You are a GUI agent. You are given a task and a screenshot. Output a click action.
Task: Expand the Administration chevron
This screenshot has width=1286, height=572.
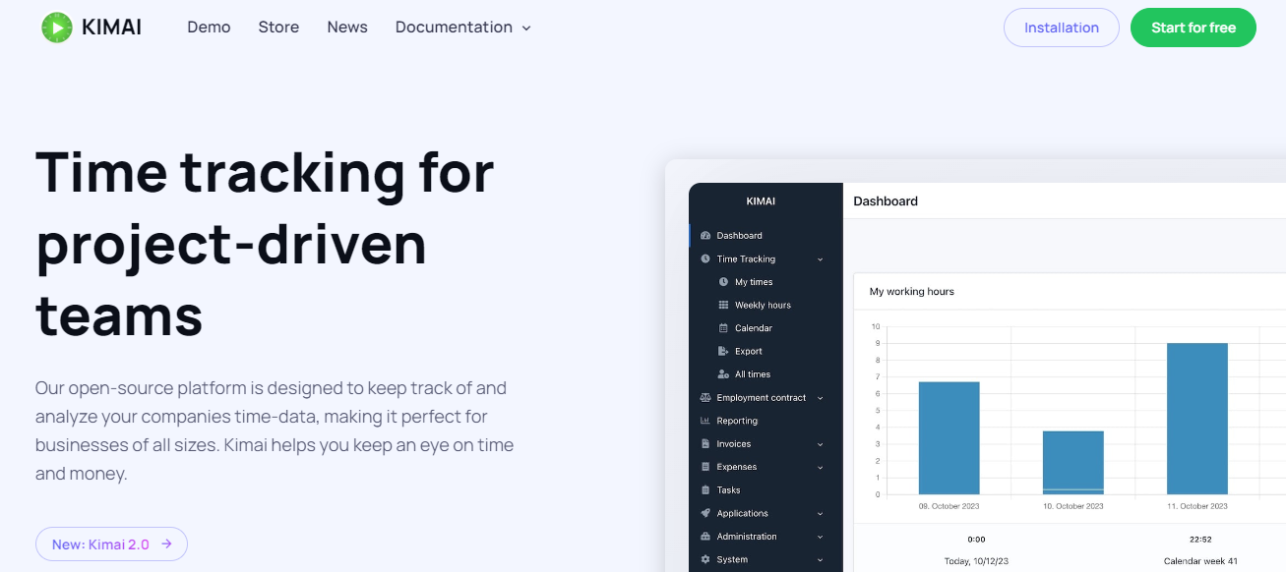[820, 537]
